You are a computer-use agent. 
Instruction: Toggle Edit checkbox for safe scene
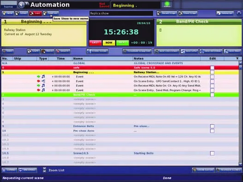pos(212,68)
